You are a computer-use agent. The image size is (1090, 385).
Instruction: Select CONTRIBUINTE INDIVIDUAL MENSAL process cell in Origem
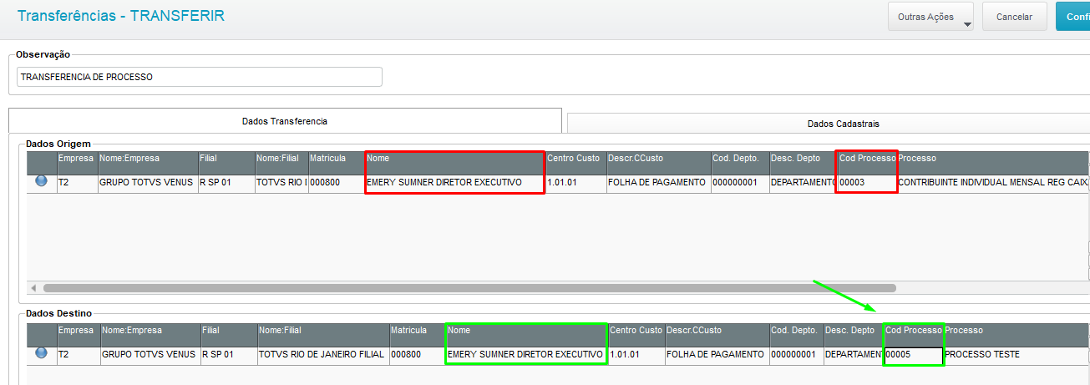tap(993, 182)
